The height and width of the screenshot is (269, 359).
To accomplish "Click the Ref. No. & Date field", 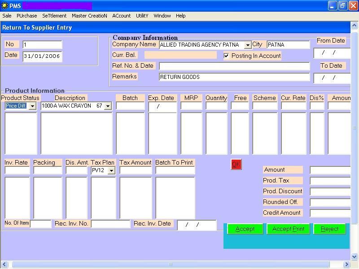I will (x=234, y=66).
